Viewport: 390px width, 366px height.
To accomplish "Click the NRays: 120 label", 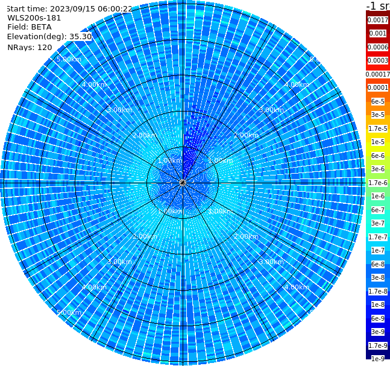I will (30, 47).
